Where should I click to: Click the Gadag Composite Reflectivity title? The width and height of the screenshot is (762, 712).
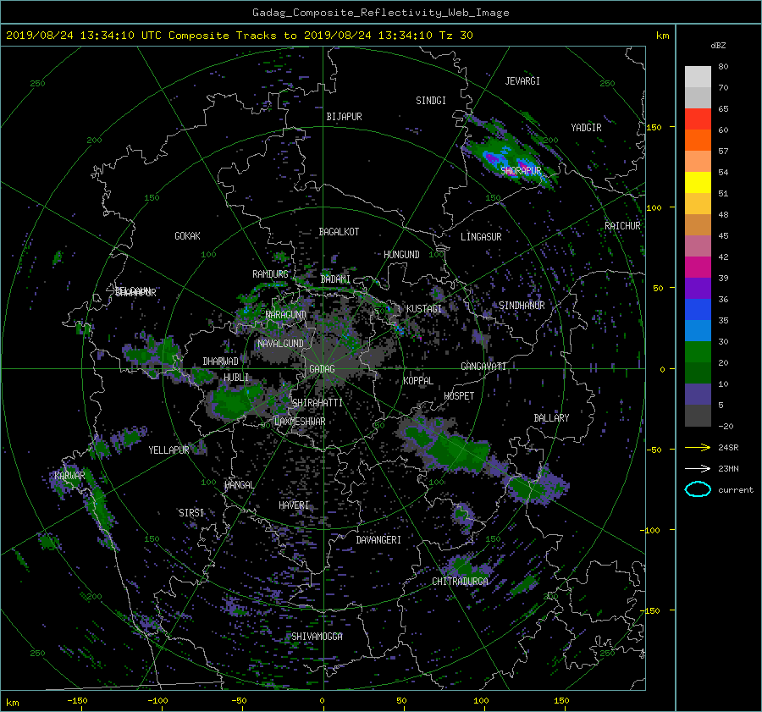[380, 12]
